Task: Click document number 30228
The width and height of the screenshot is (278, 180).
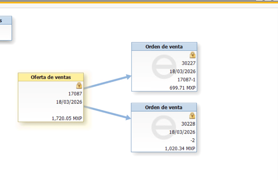Action: [x=188, y=124]
